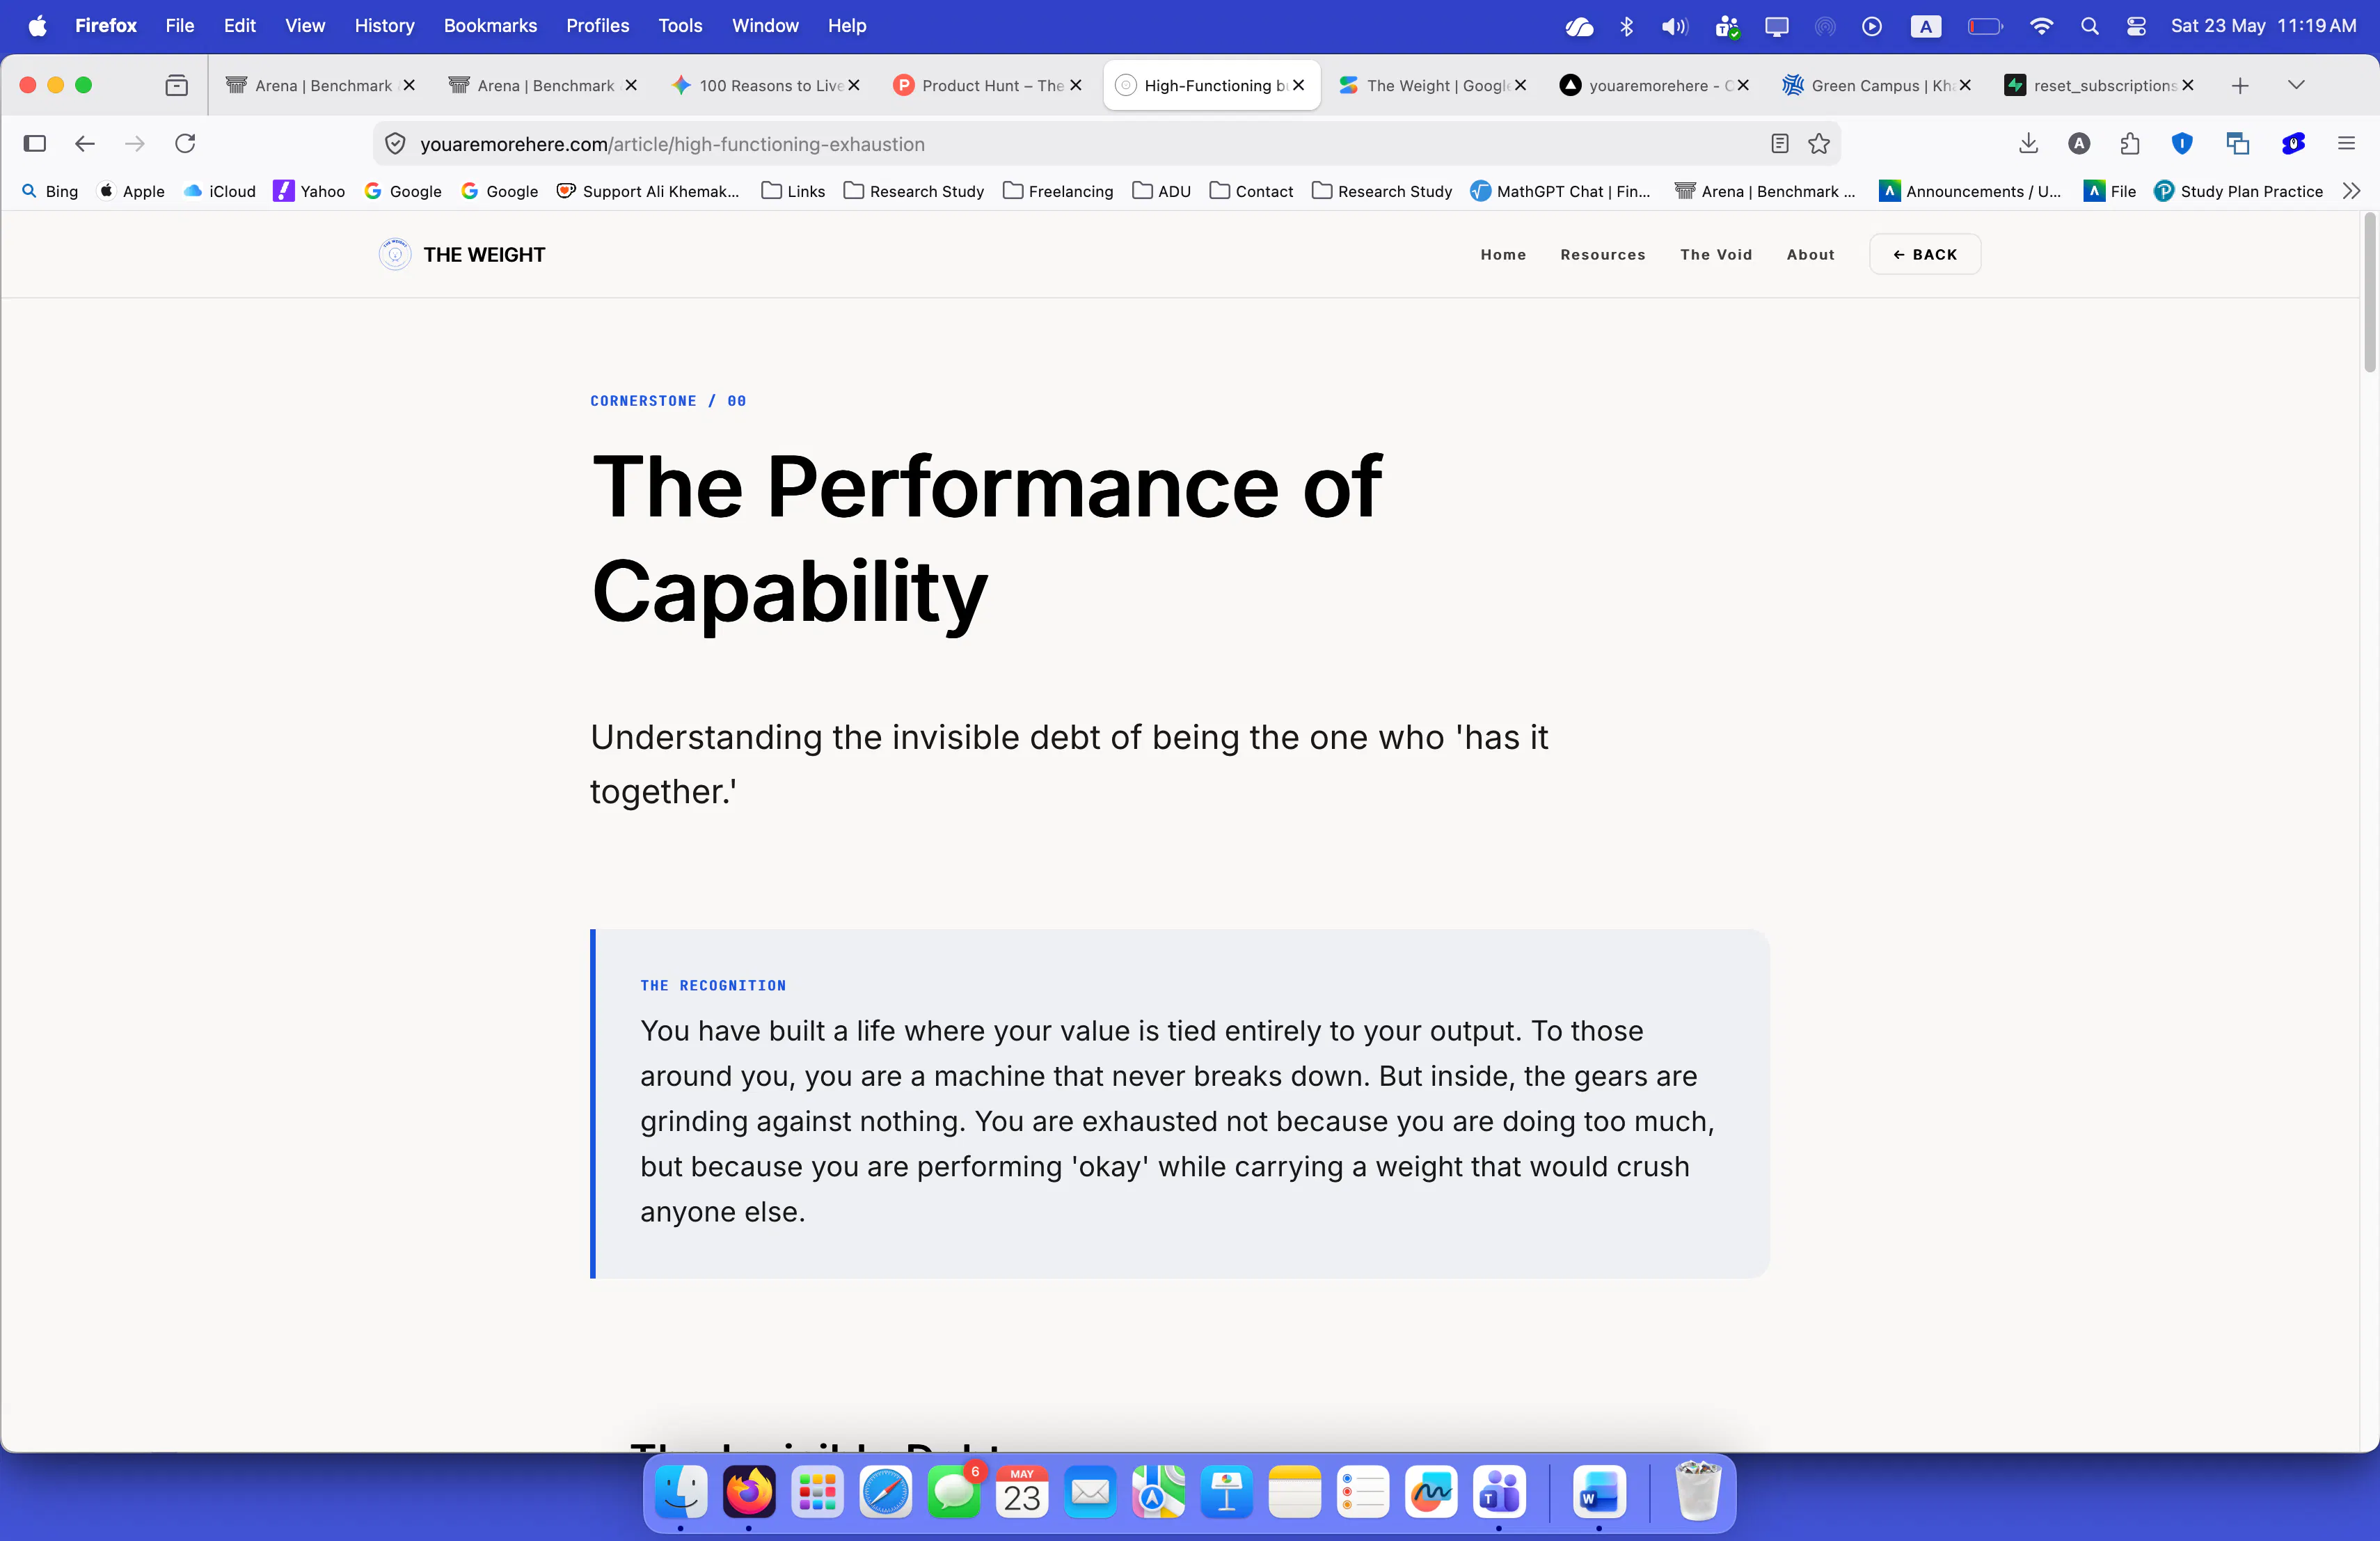This screenshot has height=1541, width=2380.
Task: Click the Firefox back arrow
Action: (x=85, y=144)
